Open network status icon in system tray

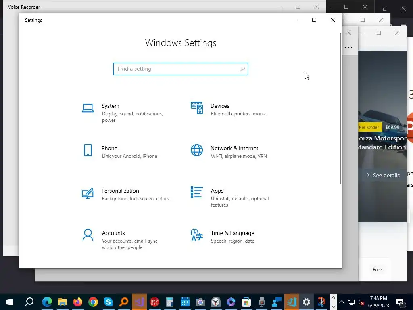click(351, 302)
